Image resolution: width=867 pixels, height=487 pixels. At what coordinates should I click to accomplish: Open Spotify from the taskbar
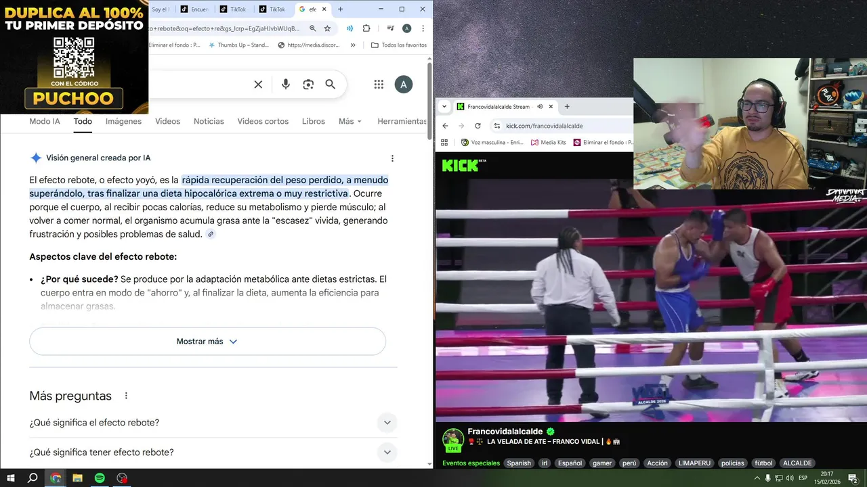tap(100, 478)
